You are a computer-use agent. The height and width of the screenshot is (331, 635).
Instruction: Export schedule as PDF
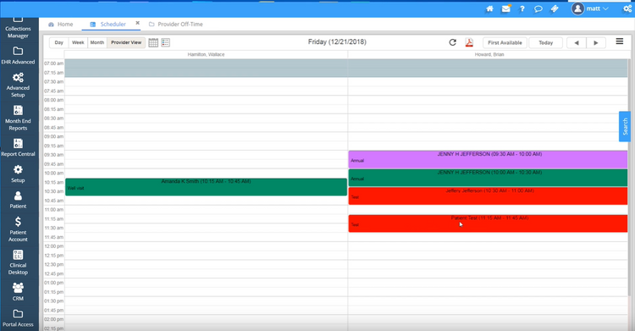click(x=469, y=42)
